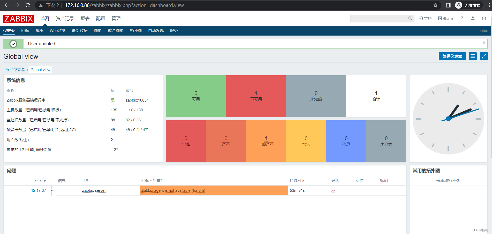
Task: Click the 一般严重 severity tile
Action: pos(266,141)
